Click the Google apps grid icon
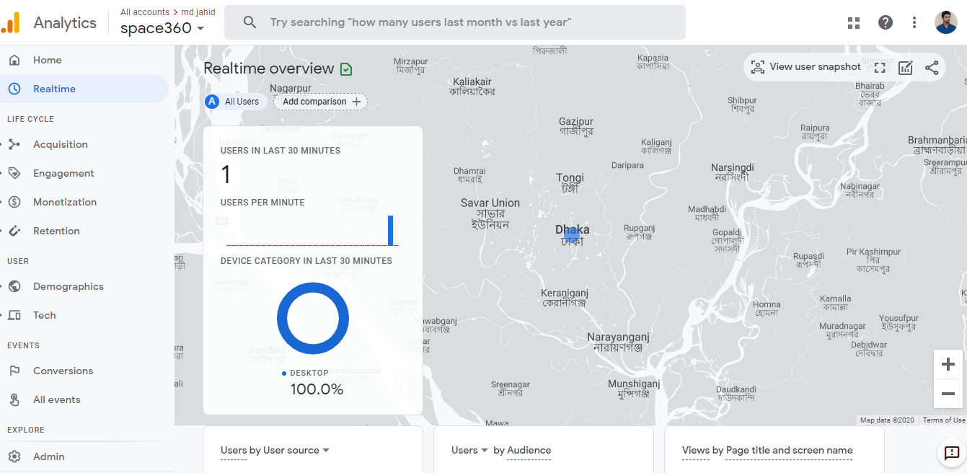The height and width of the screenshot is (473, 967). point(854,22)
